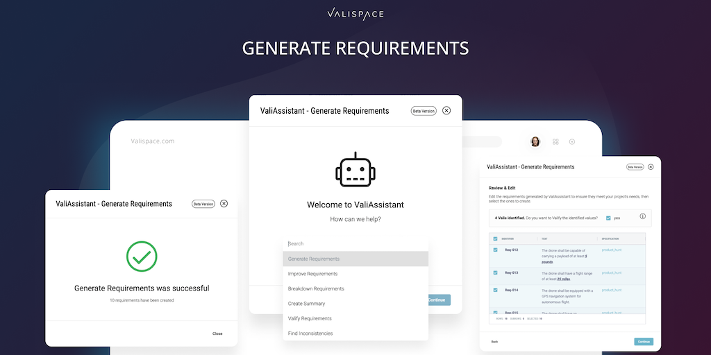Open product_hunt link in Req-013 row
Image resolution: width=711 pixels, height=355 pixels.
point(611,273)
